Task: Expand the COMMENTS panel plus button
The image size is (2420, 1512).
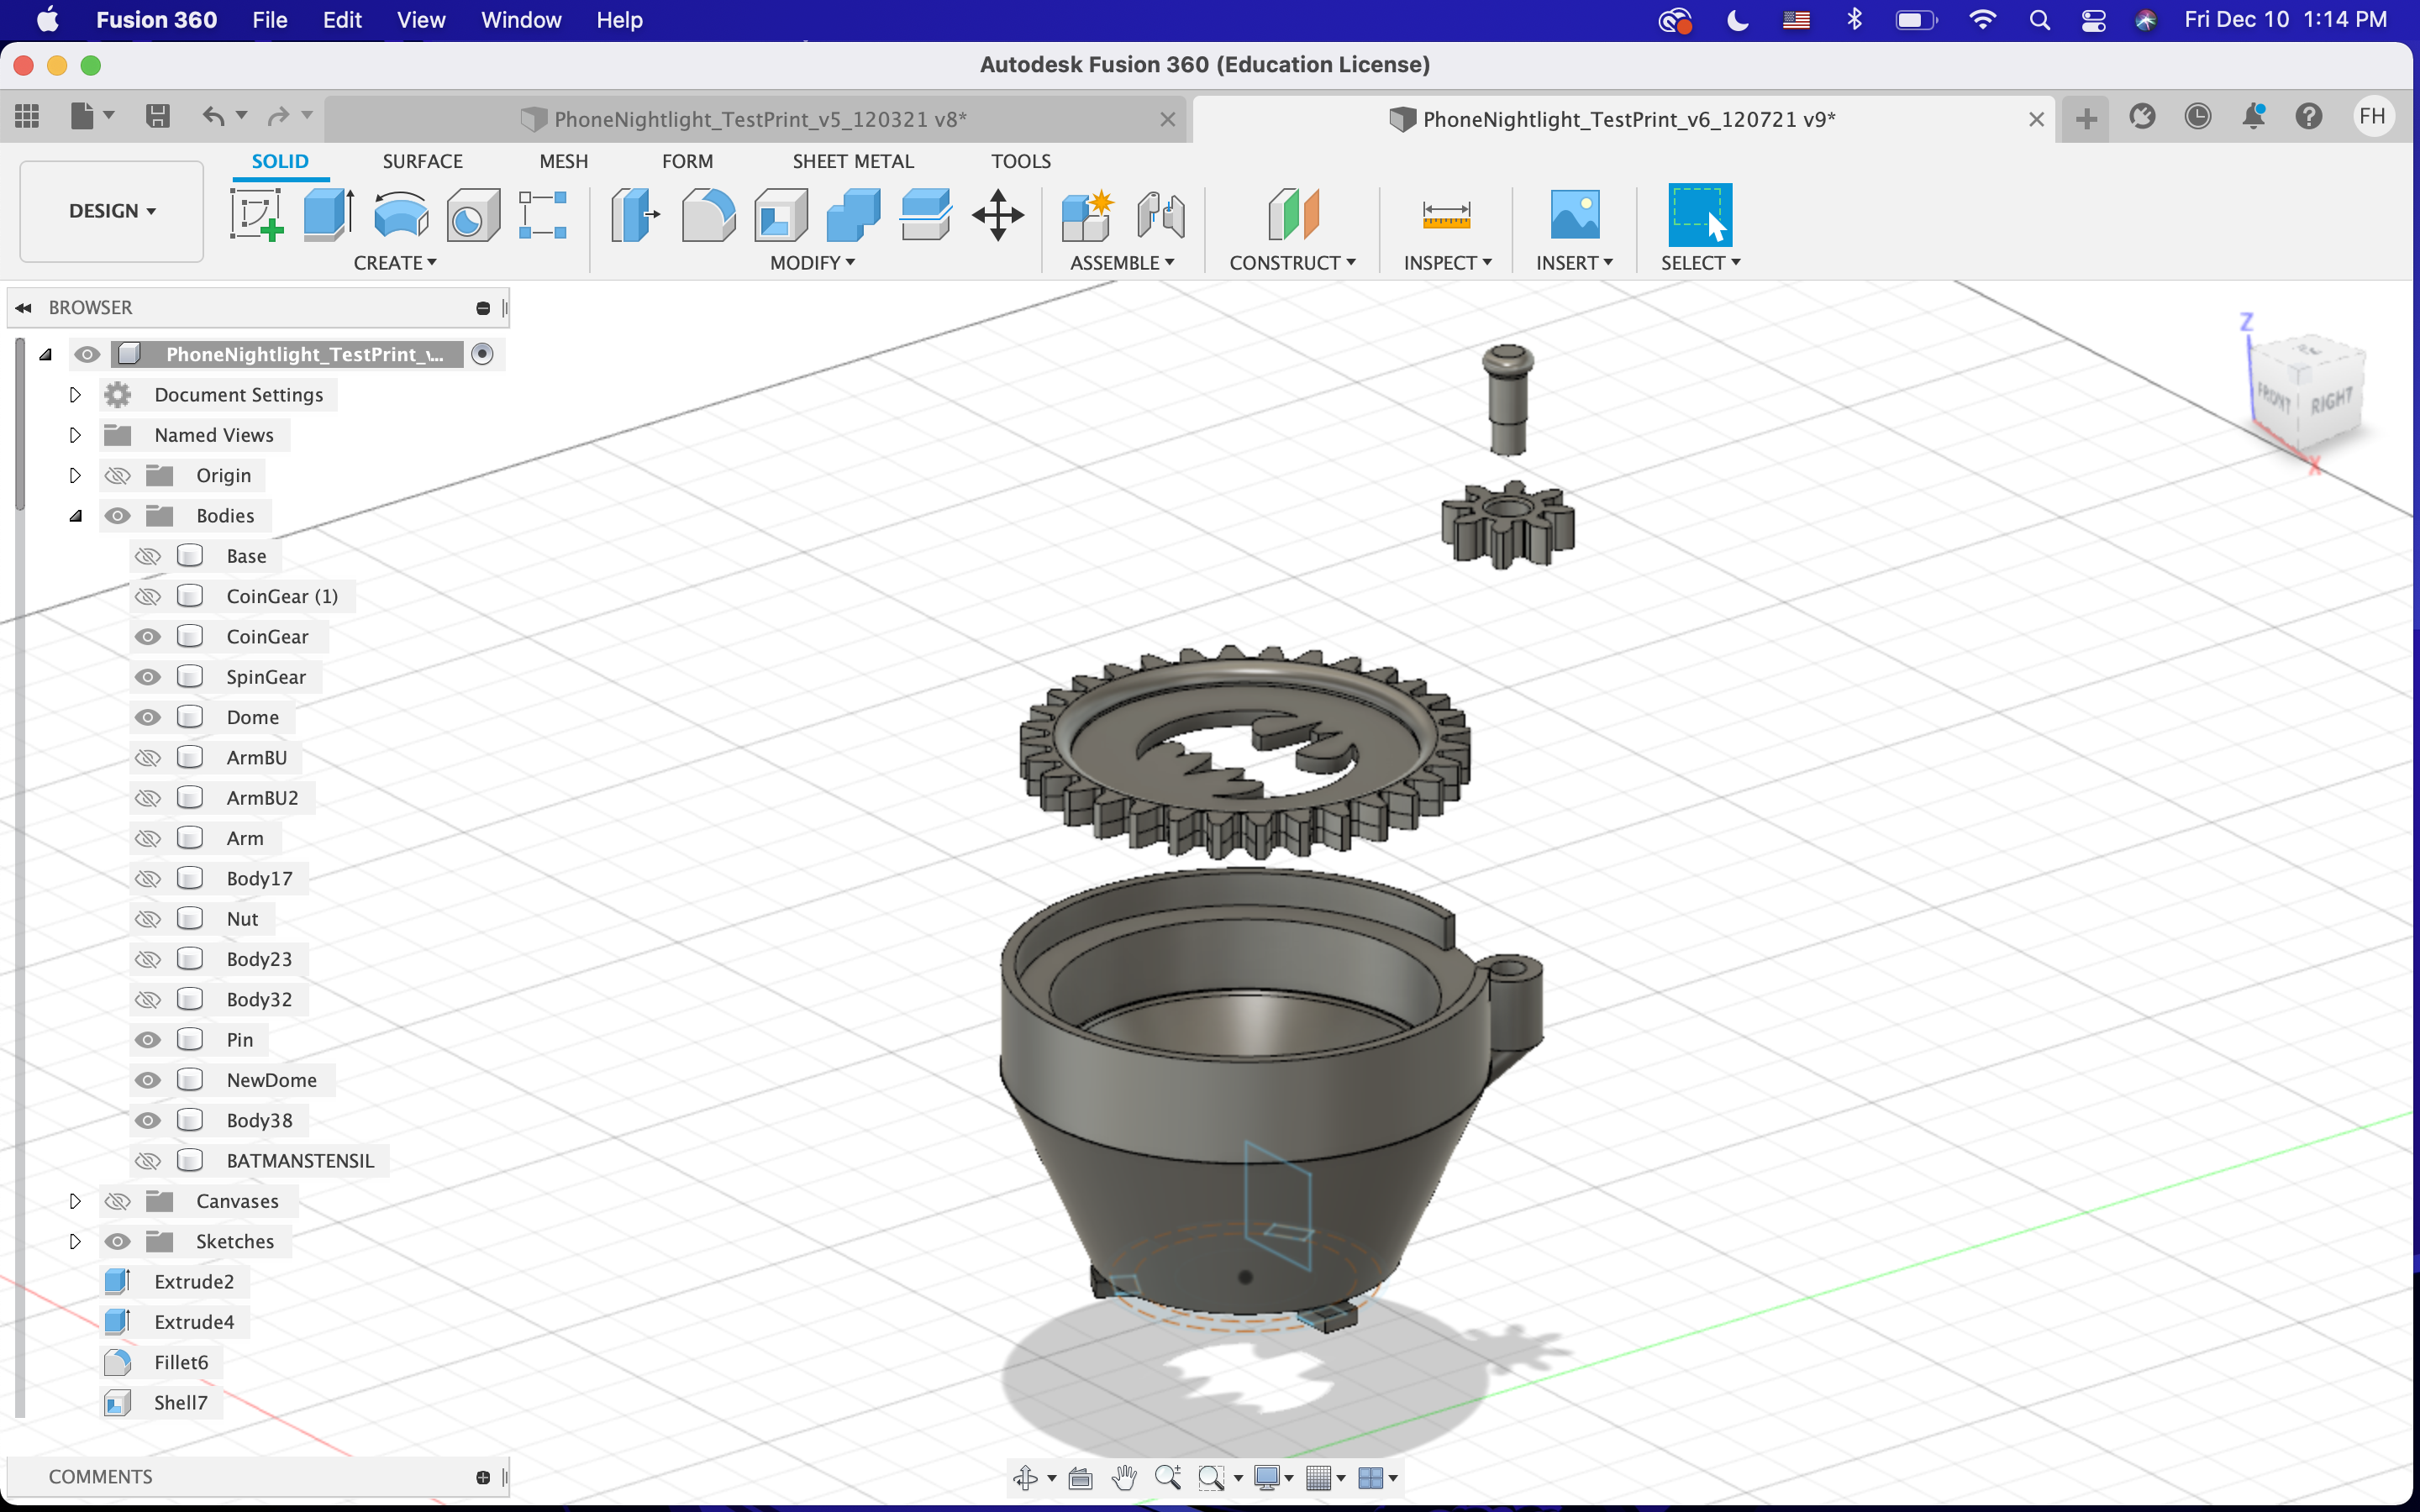Action: point(483,1477)
